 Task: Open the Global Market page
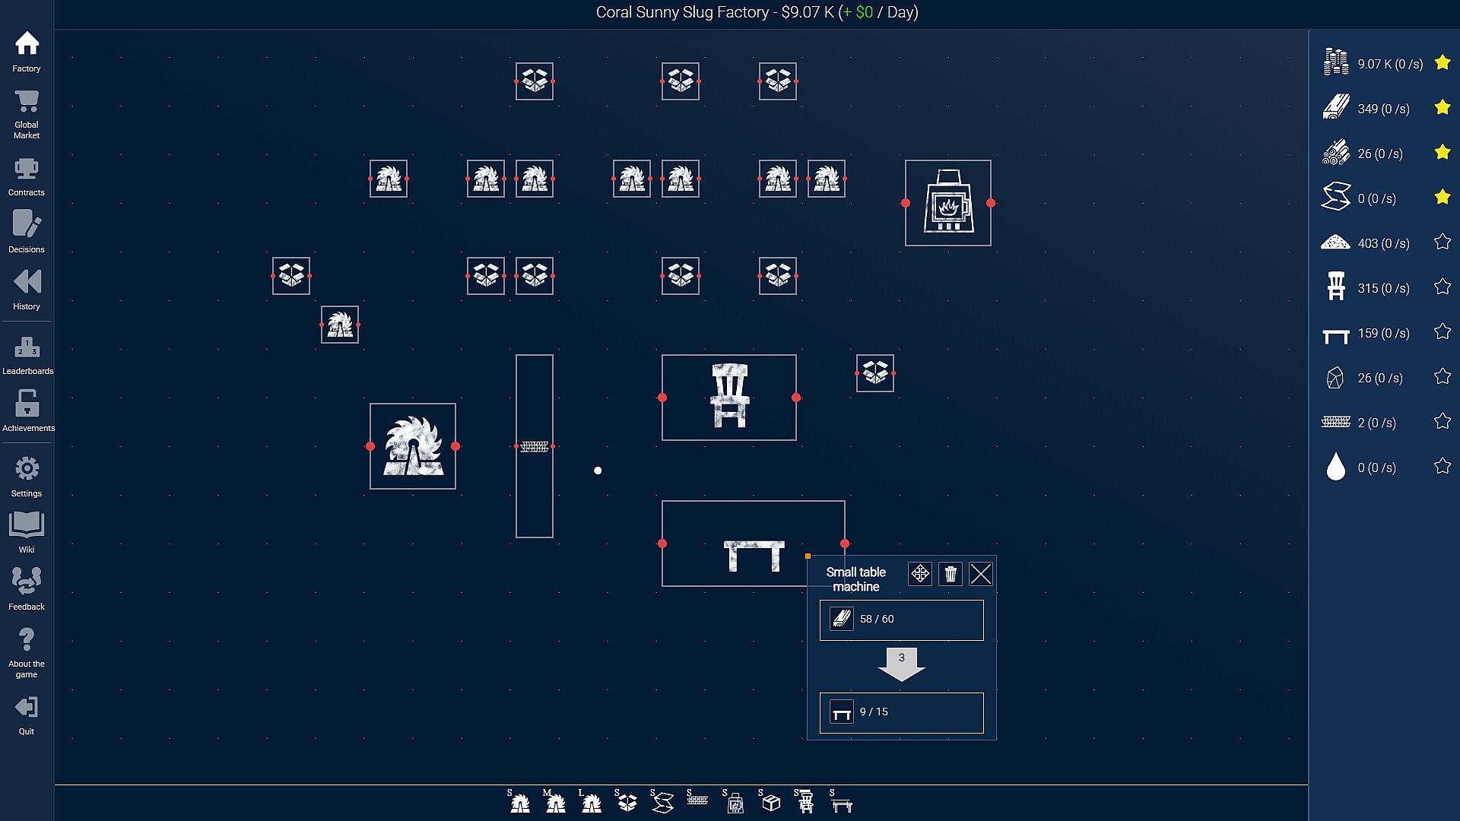point(27,113)
